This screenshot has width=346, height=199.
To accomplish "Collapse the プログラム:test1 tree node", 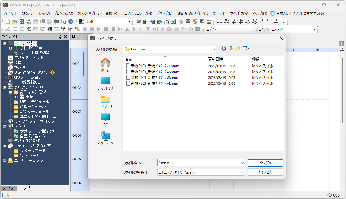I will (5, 87).
